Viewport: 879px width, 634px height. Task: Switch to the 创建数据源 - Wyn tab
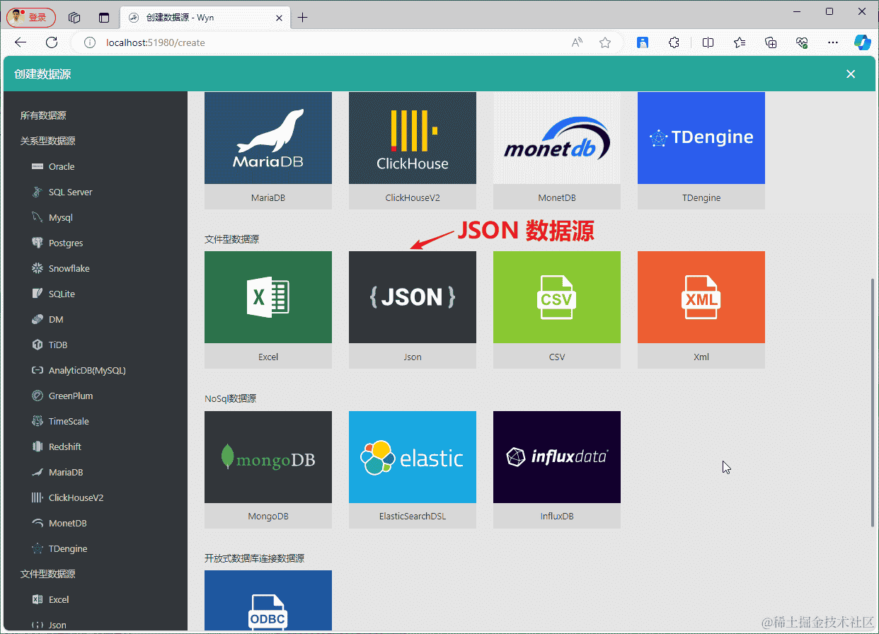coord(205,18)
